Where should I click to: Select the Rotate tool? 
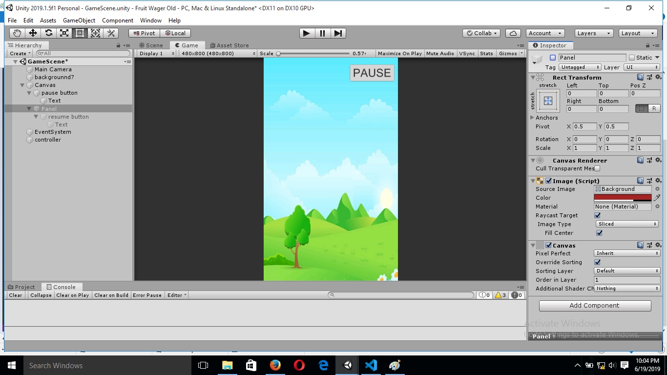[x=48, y=33]
